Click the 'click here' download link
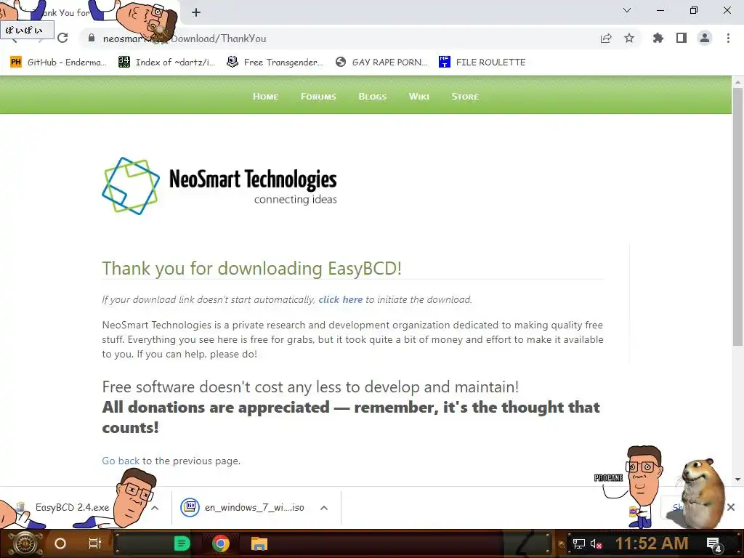The height and width of the screenshot is (558, 744). tap(340, 299)
